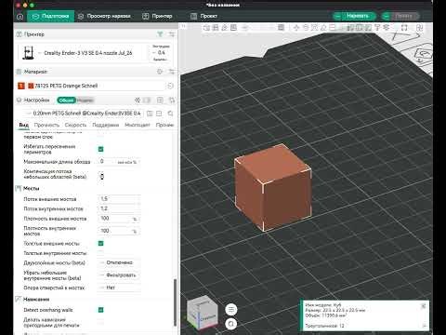Click the filament number 1 orange badge
446x335 pixels.
click(21, 86)
